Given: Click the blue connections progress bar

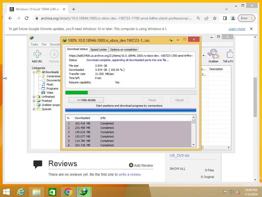Looking at the screenshot, I should click(131, 110).
